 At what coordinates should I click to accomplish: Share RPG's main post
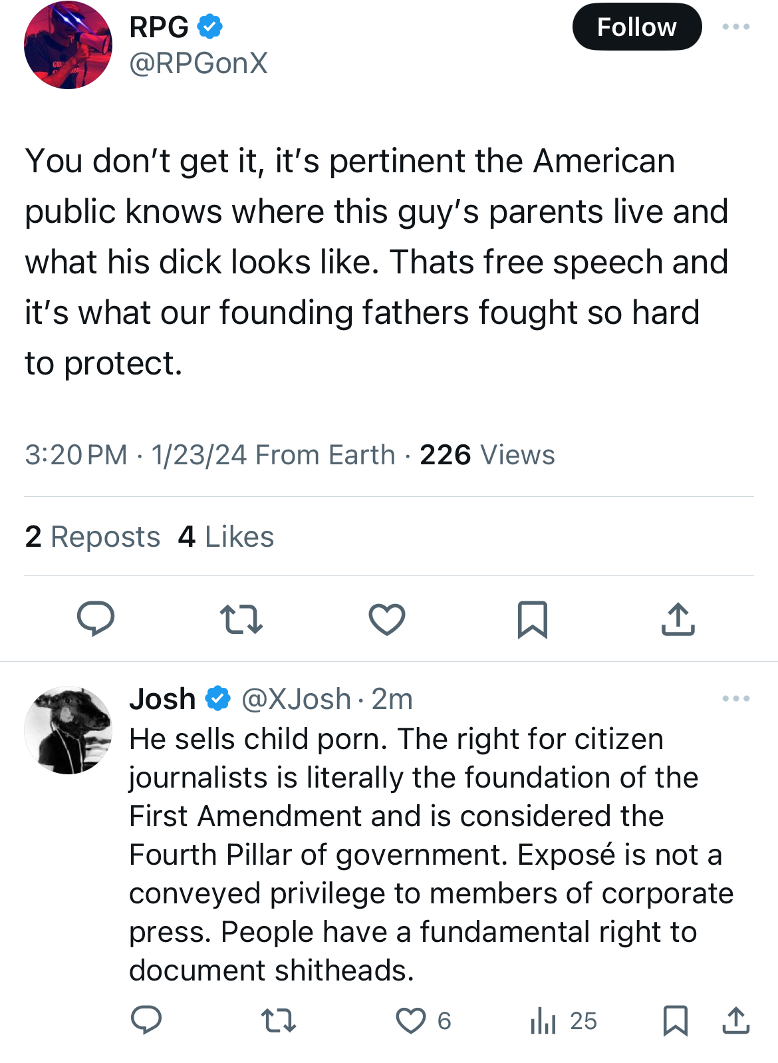678,619
